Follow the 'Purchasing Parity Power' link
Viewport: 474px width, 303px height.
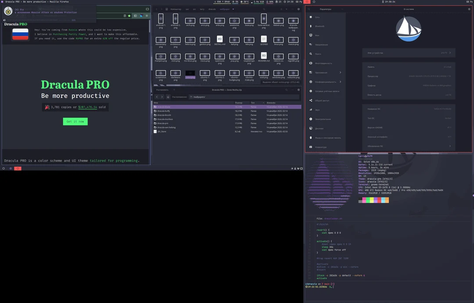tap(69, 34)
